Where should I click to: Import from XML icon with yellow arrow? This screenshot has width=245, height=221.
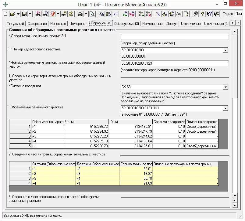[x=172, y=14]
